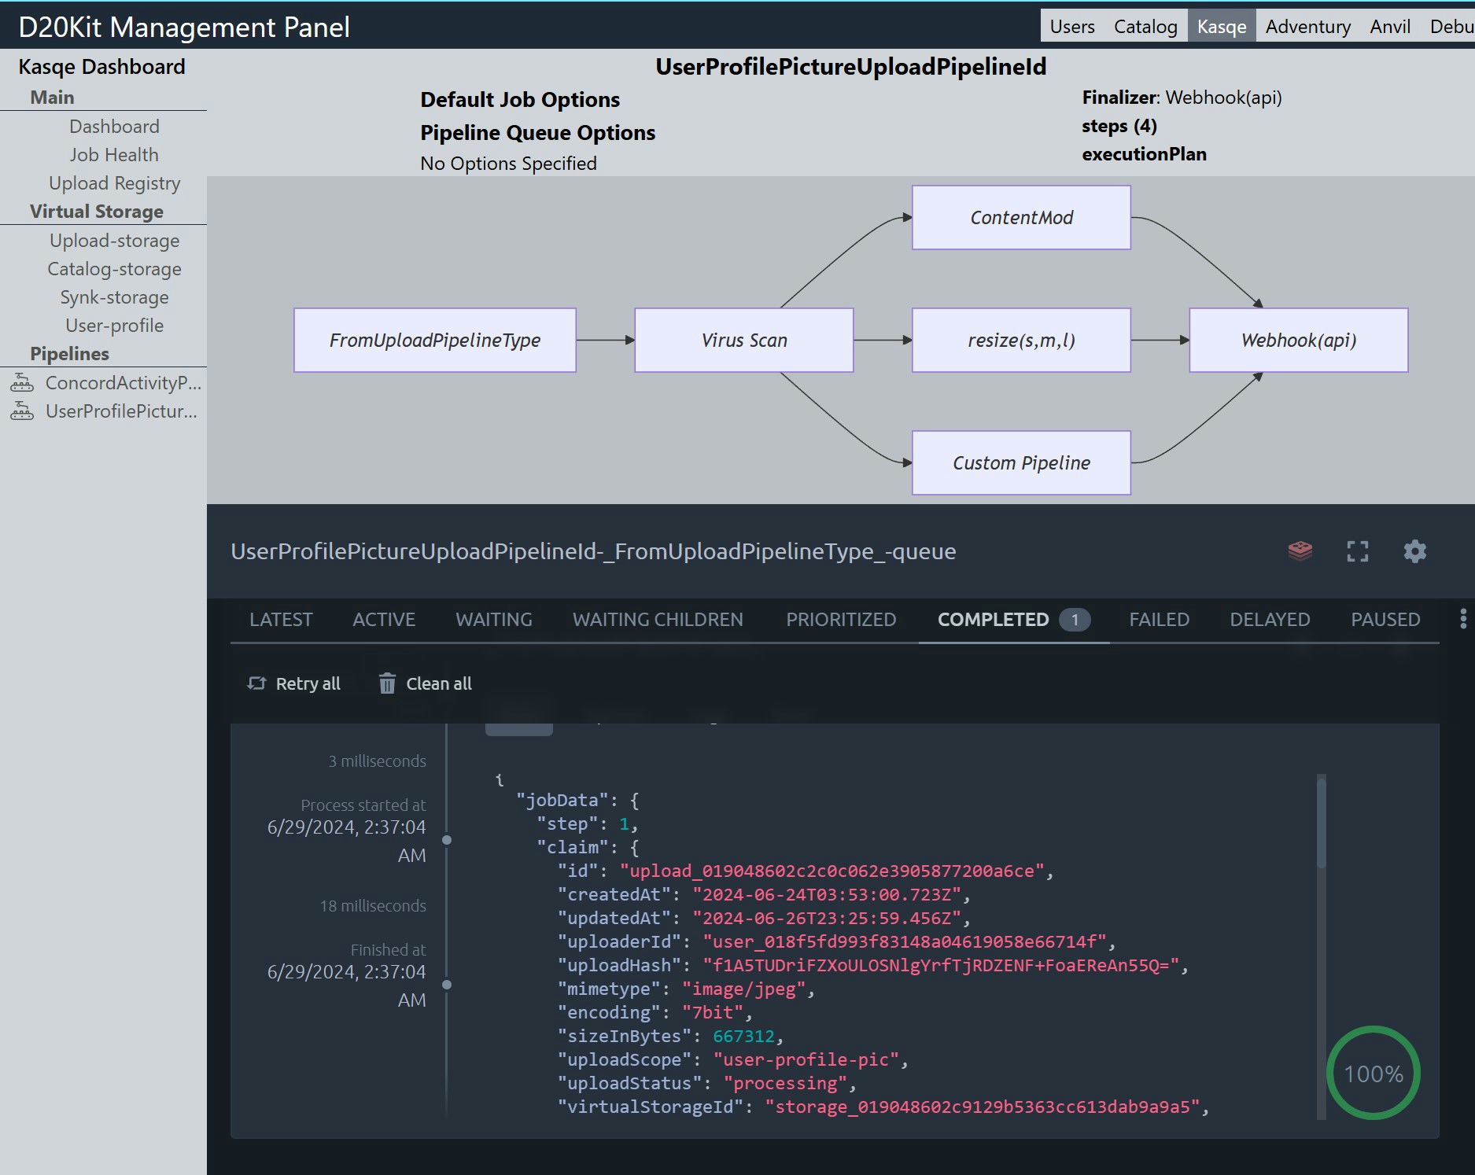The image size is (1475, 1175).
Task: Click the ContentMod node in diagram
Action: click(x=1020, y=218)
